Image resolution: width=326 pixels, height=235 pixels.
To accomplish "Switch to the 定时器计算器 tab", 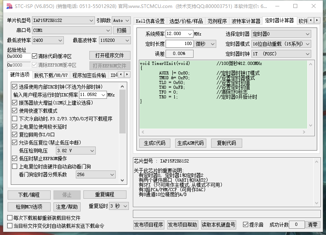I will pos(279,20).
